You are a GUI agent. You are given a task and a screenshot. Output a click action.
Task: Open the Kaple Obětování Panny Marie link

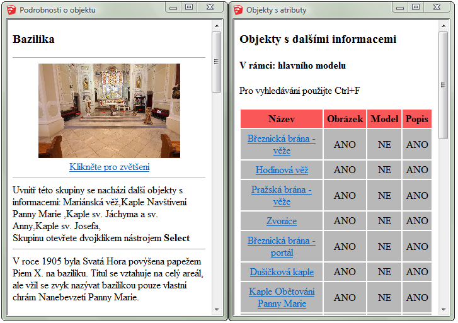[x=282, y=297]
